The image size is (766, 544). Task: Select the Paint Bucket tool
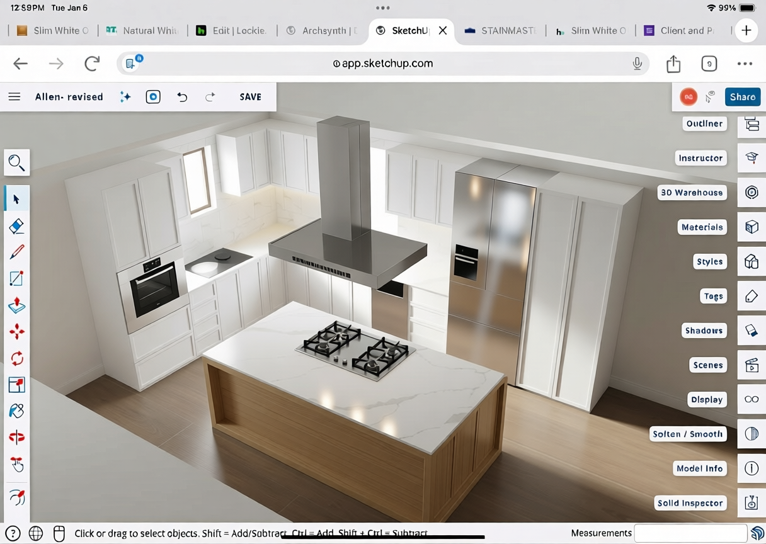point(17,411)
